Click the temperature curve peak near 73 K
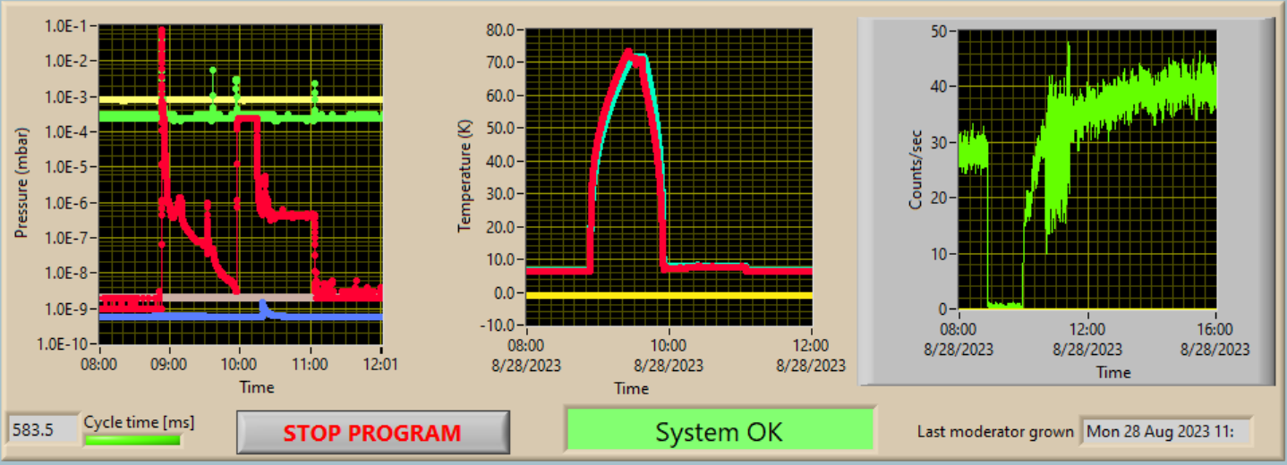The height and width of the screenshot is (465, 1287). click(628, 52)
